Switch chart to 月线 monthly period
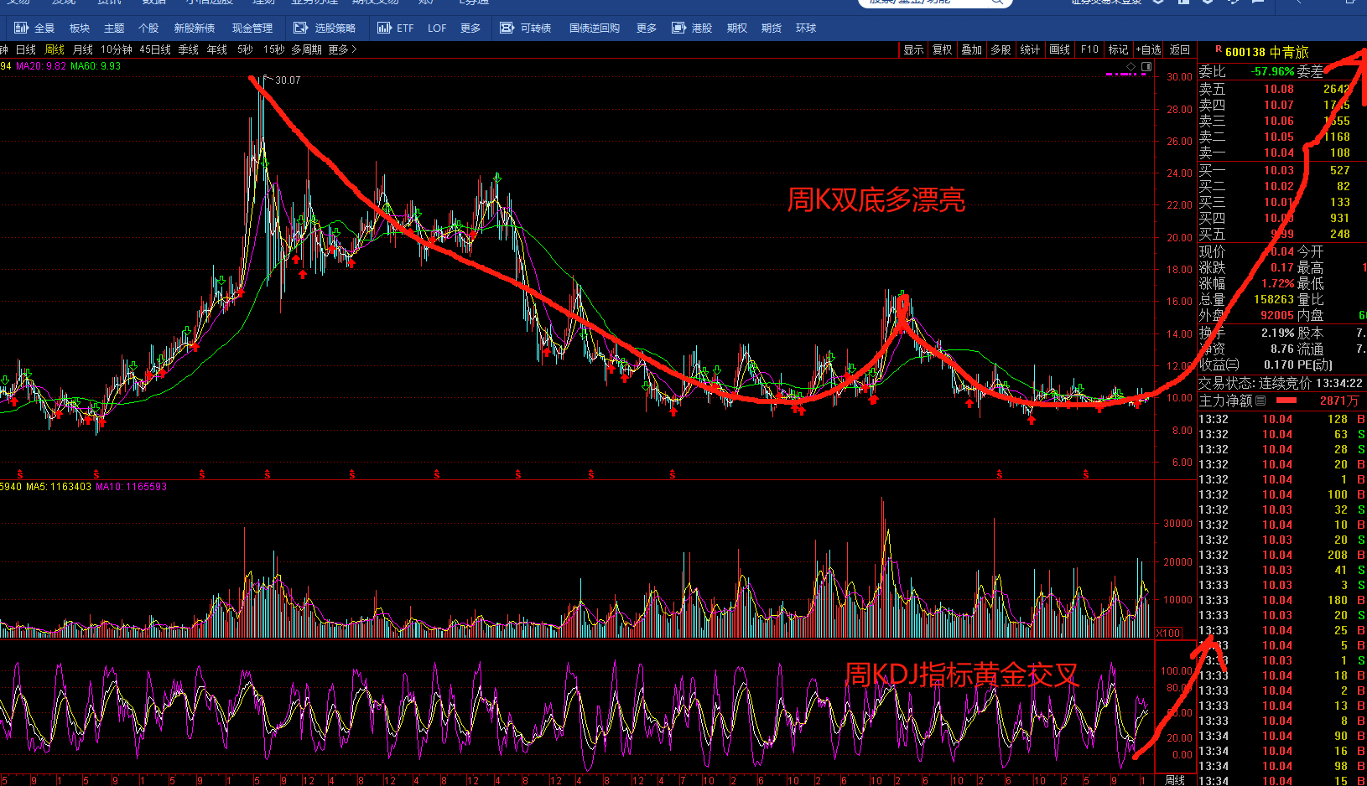Image resolution: width=1367 pixels, height=786 pixels. click(x=83, y=49)
